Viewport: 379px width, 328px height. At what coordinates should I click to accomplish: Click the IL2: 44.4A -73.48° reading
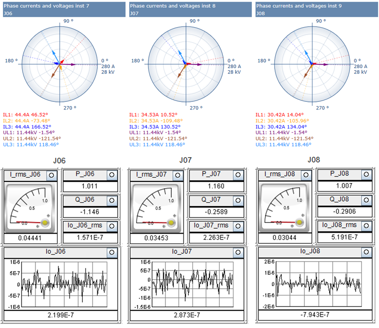tap(26, 121)
